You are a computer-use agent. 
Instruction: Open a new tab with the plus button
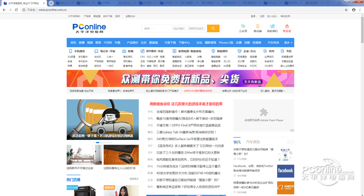click(51, 3)
